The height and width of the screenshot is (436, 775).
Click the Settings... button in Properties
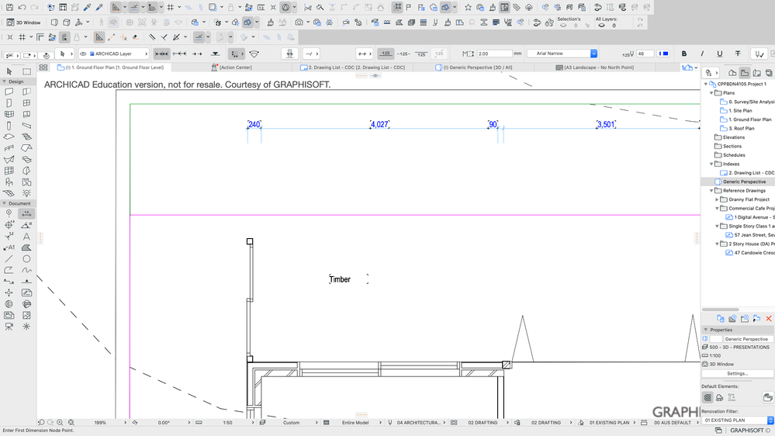click(737, 373)
